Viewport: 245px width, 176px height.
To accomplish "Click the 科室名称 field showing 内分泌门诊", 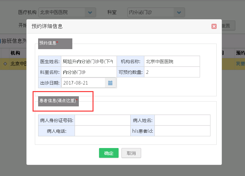I will coord(88,72).
